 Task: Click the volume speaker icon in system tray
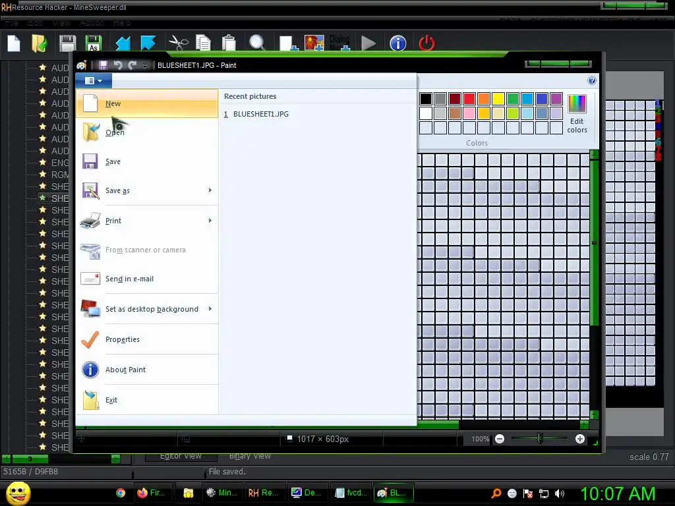pos(560,493)
